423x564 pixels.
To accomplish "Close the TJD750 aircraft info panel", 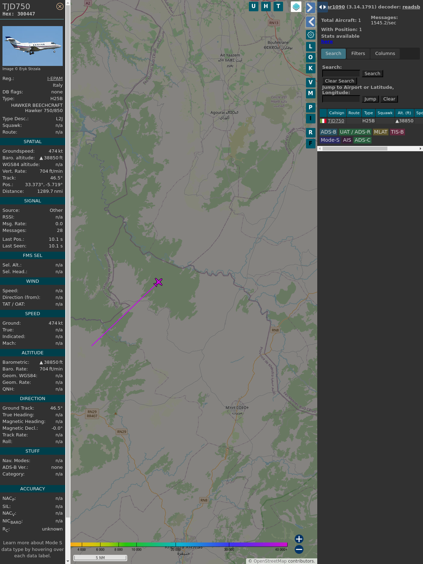I will (60, 6).
